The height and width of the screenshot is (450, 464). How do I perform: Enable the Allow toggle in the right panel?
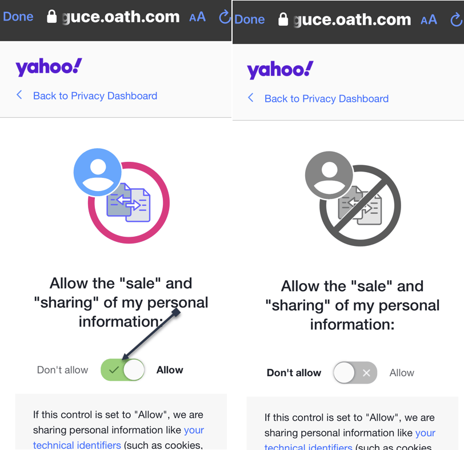(x=354, y=373)
